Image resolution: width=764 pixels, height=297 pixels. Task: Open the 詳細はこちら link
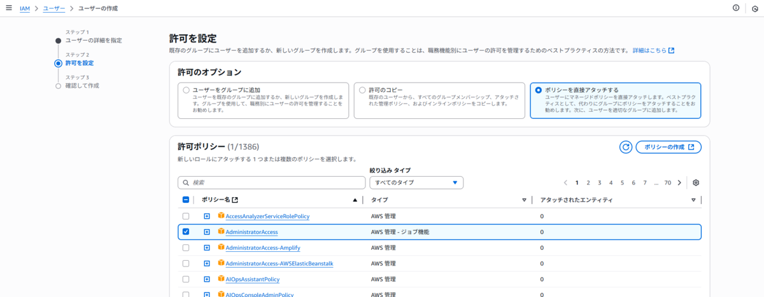coord(653,50)
